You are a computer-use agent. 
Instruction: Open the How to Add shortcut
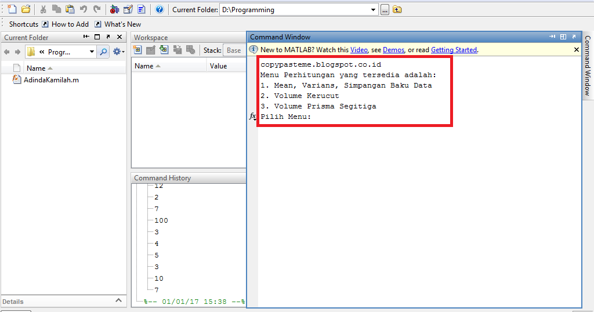pos(65,24)
